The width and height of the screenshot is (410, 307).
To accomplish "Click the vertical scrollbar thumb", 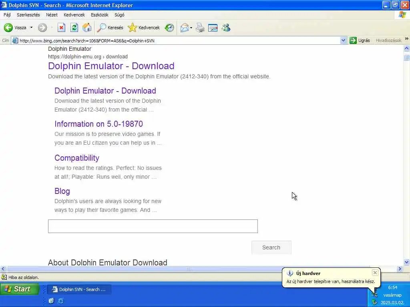I will pyautogui.click(x=407, y=57).
